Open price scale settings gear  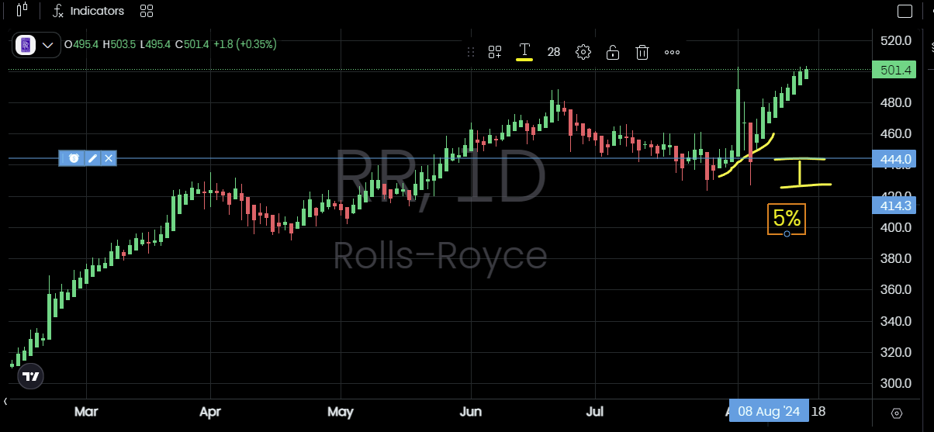point(897,413)
